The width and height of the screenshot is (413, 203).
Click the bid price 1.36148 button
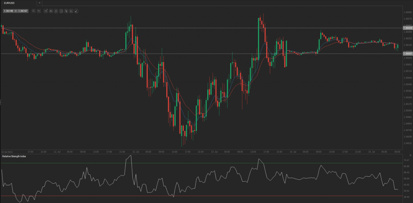8,11
